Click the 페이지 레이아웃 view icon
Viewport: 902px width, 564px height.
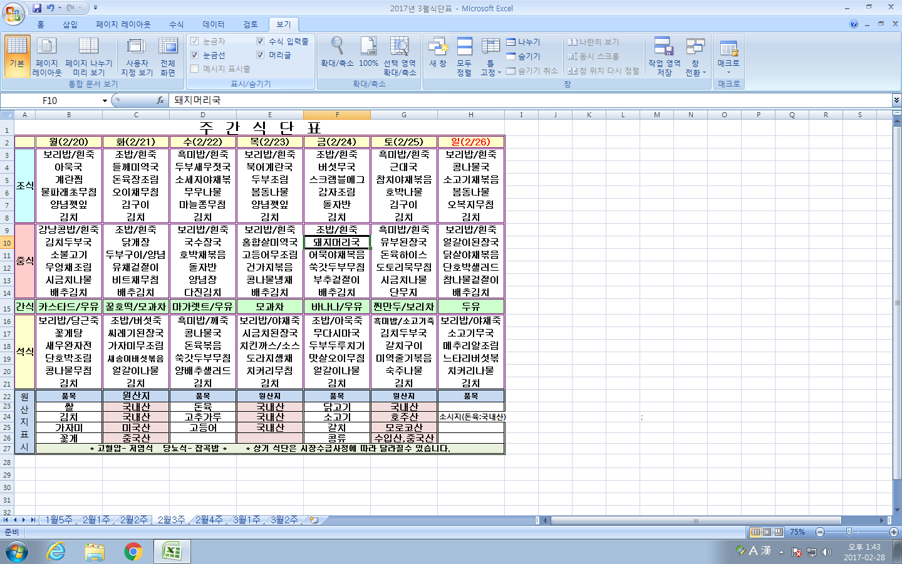click(x=47, y=56)
